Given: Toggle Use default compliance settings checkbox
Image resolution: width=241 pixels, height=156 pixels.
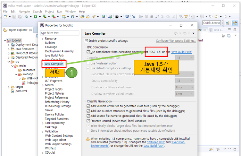Looking at the screenshot, I should pos(88,68).
